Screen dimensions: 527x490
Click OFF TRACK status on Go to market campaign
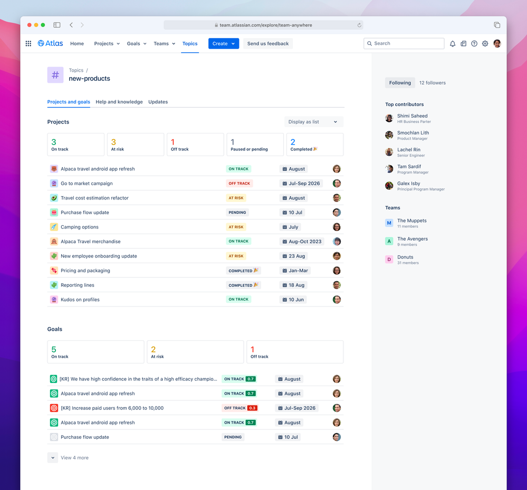239,184
